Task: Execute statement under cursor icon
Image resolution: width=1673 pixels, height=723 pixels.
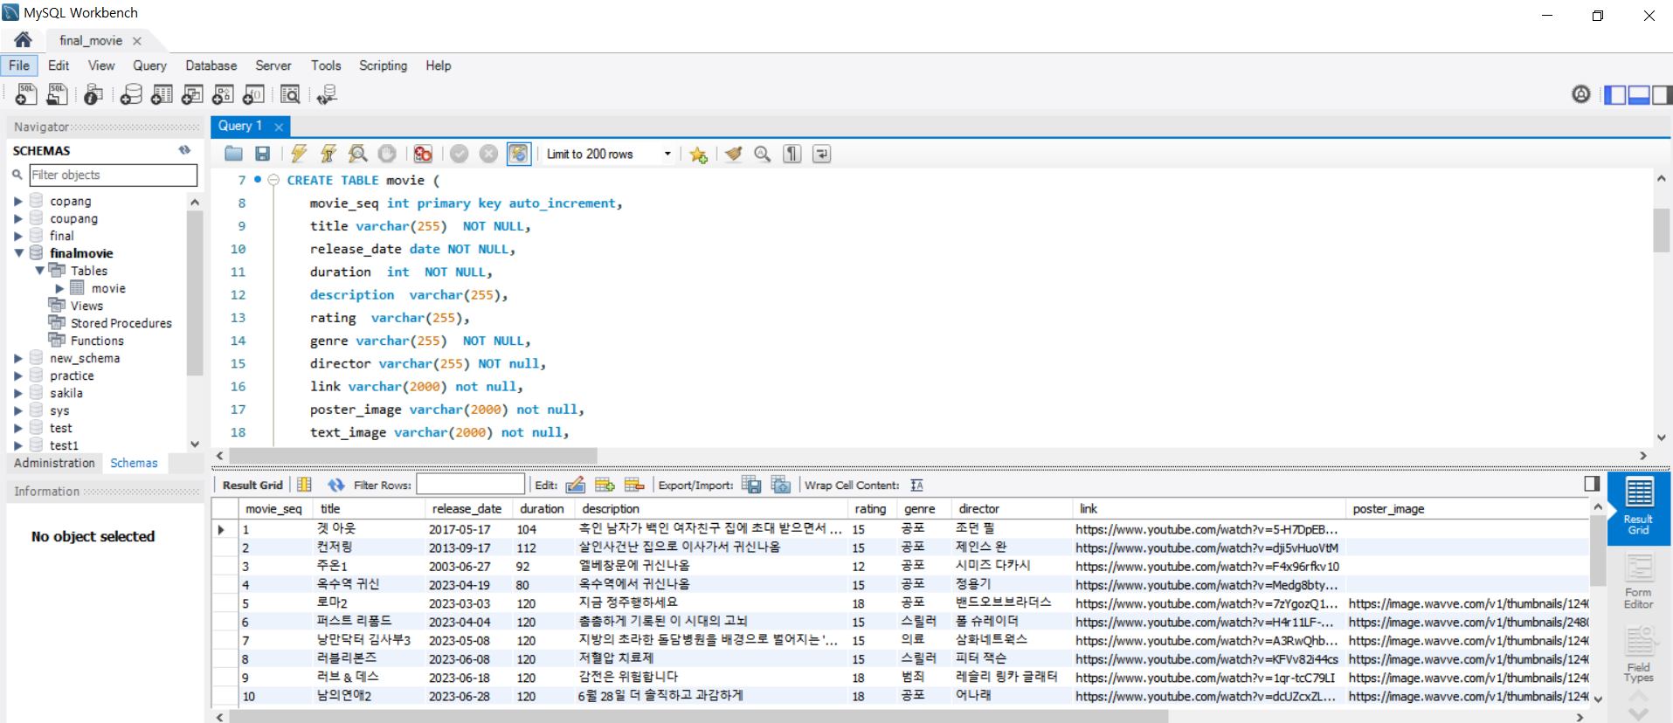Action: click(328, 154)
